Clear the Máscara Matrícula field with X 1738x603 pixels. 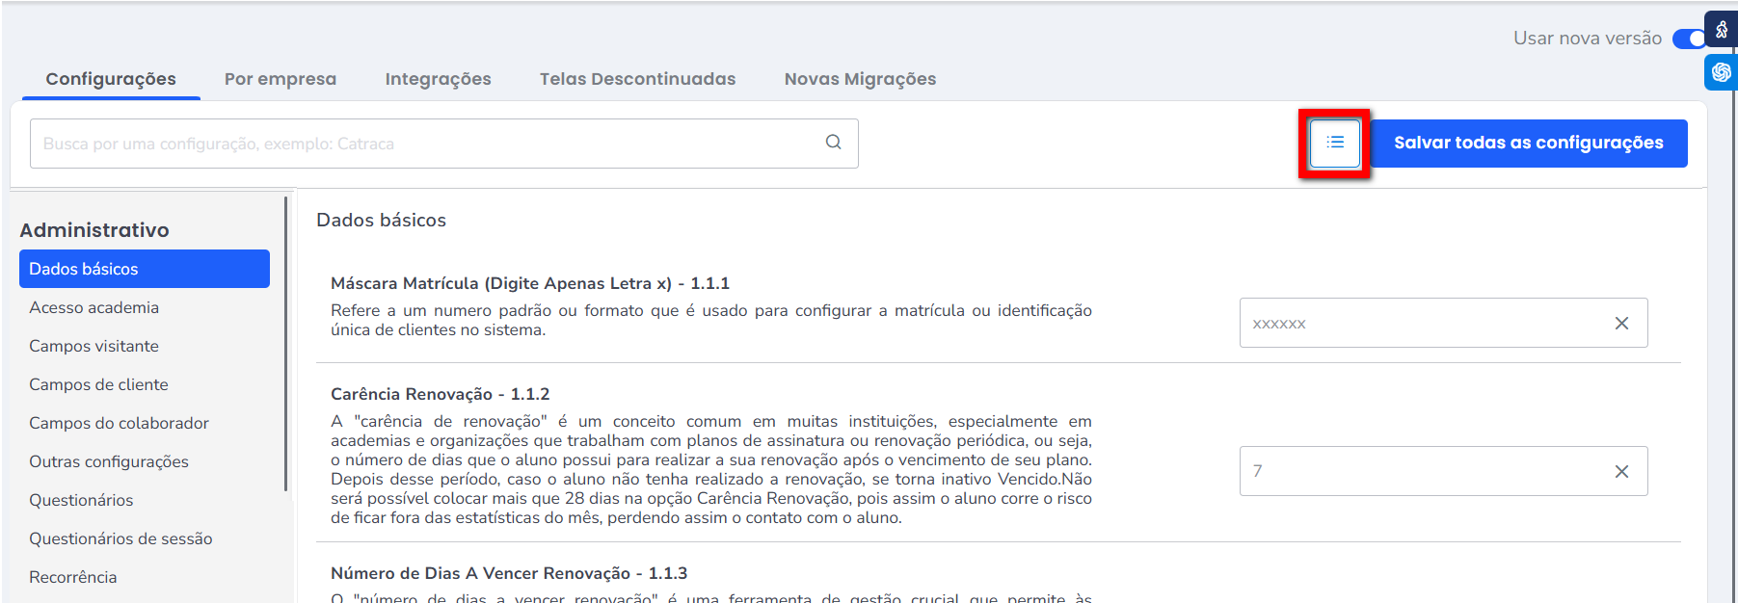(1621, 324)
